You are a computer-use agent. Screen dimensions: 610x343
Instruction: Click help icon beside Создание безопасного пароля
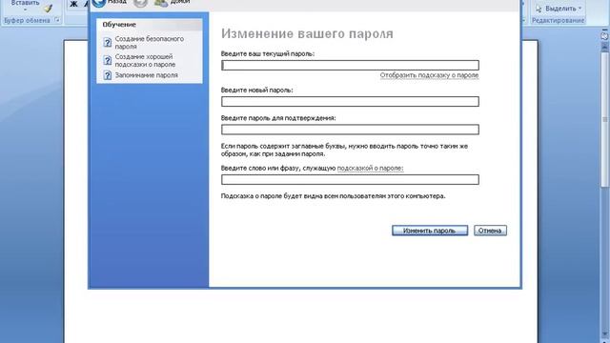108,42
